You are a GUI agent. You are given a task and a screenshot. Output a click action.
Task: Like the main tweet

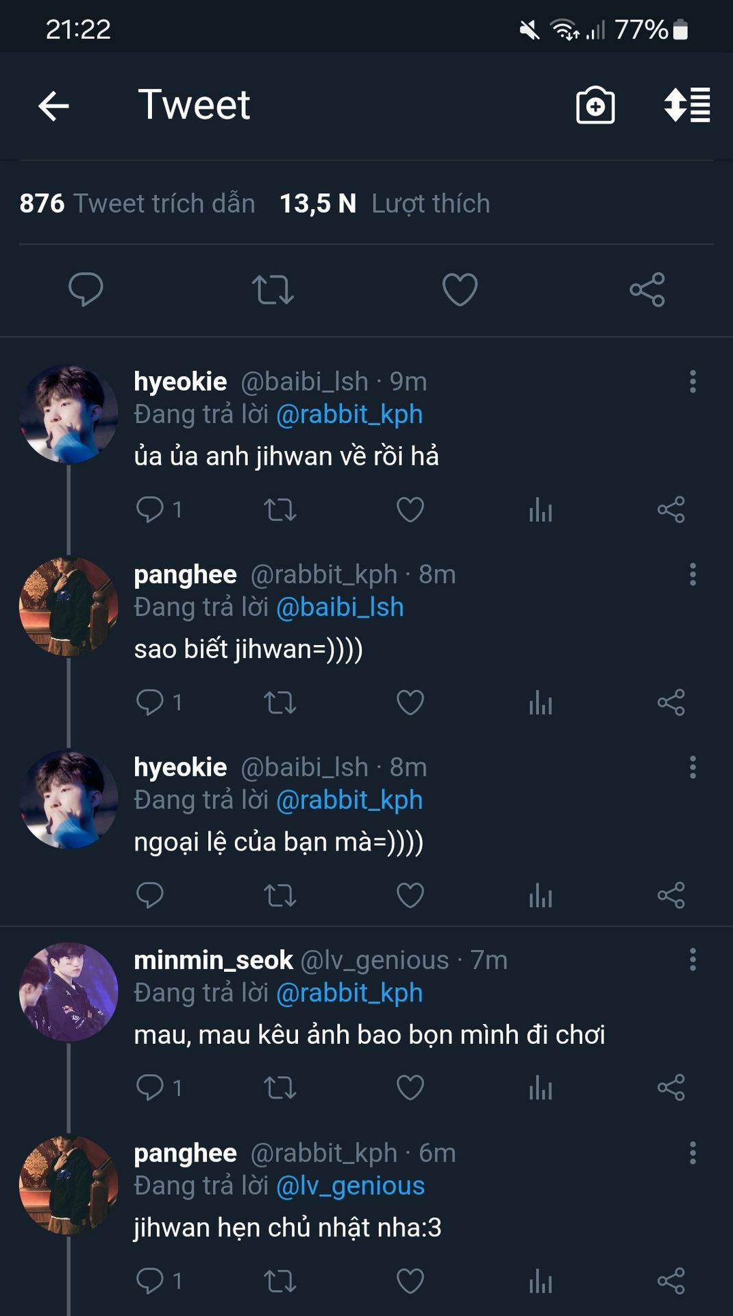[460, 289]
